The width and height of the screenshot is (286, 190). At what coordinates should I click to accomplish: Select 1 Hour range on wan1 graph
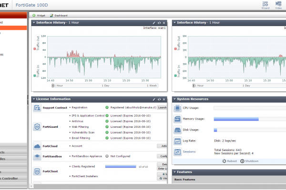[58, 85]
